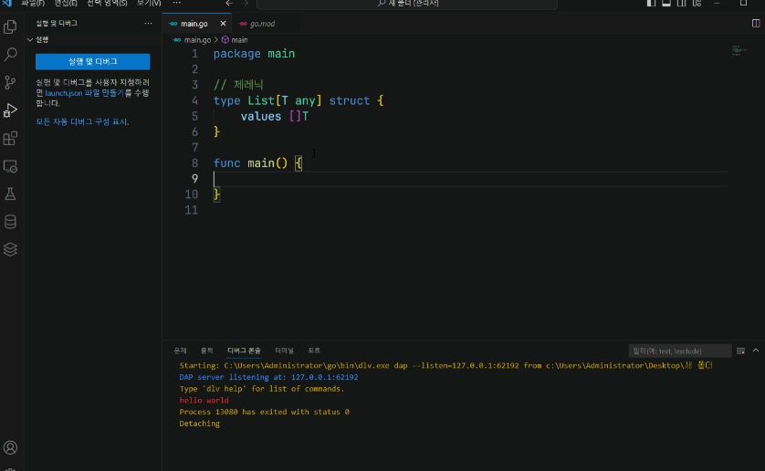The height and width of the screenshot is (471, 765).
Task: Open the menu bar overflow ellipsis
Action: pyautogui.click(x=176, y=3)
